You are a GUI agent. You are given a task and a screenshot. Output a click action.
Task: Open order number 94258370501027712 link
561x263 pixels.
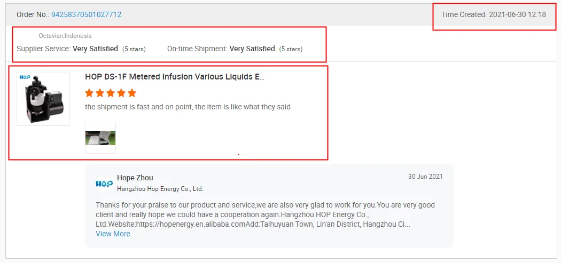coord(86,14)
